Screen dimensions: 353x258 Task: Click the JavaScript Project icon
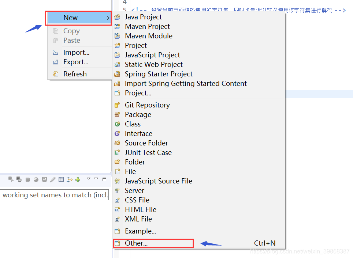pyautogui.click(x=117, y=55)
